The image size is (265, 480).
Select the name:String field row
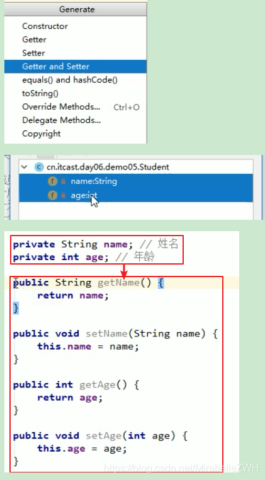(x=136, y=181)
